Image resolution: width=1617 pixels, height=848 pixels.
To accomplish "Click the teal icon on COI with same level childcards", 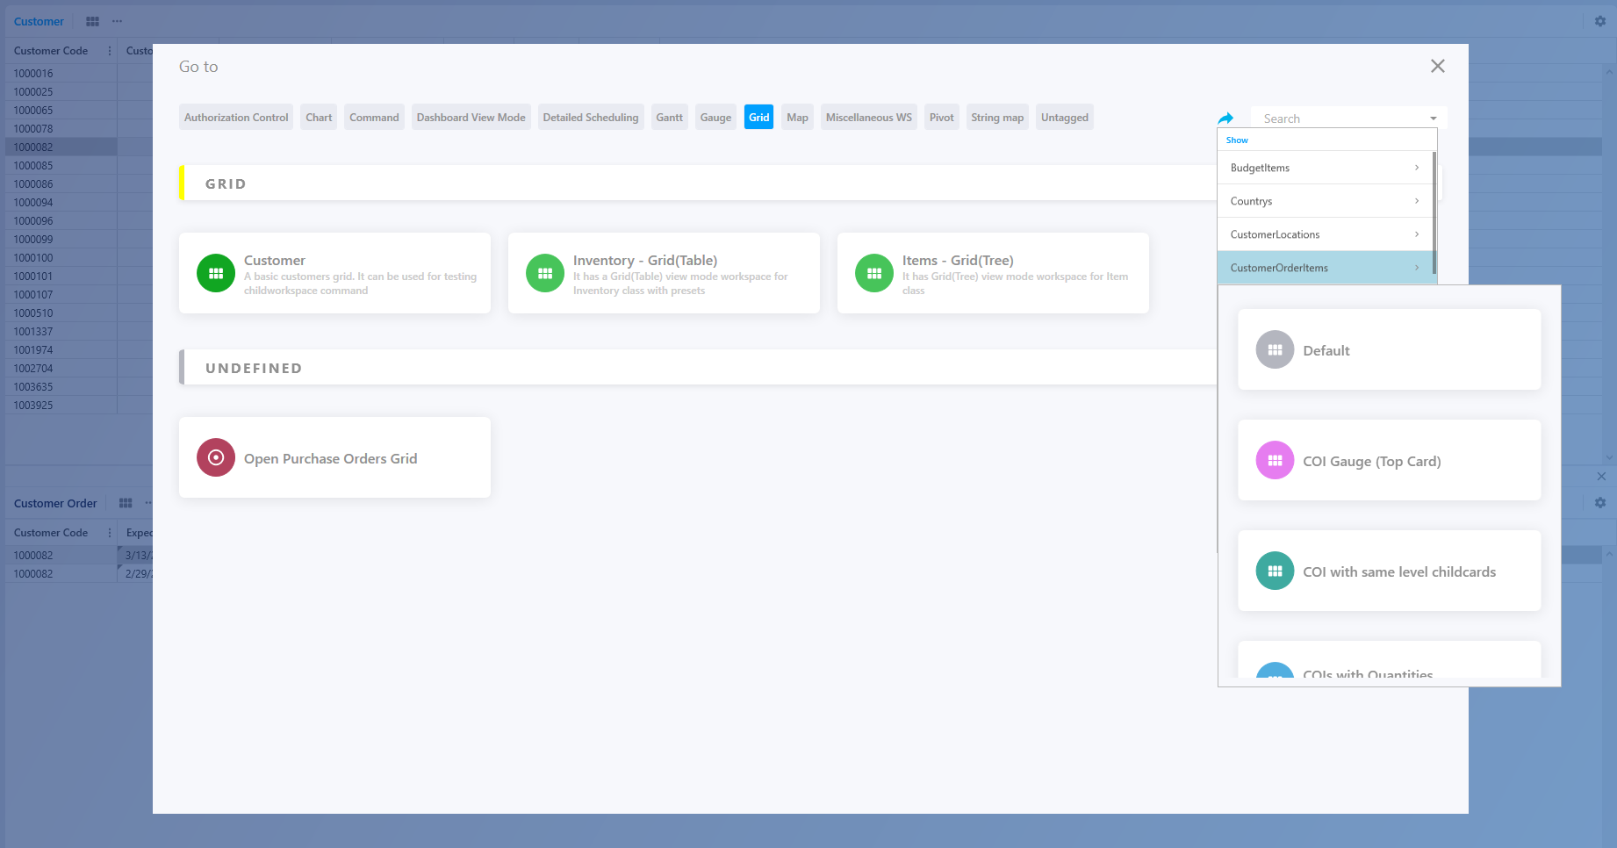I will [1274, 571].
